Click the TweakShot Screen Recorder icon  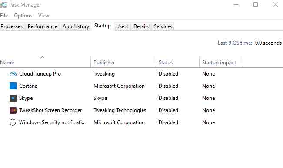tap(13, 110)
